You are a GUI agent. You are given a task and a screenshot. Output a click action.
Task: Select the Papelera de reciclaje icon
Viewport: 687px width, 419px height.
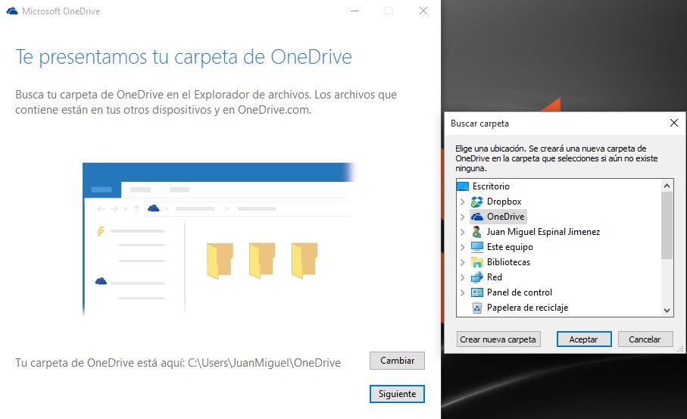[x=476, y=308]
